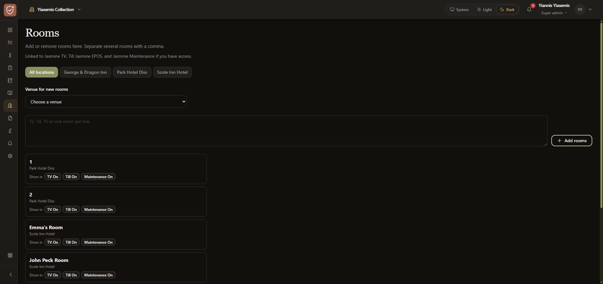Expand the Super admin role dropdown
The image size is (603, 284).
click(x=554, y=13)
